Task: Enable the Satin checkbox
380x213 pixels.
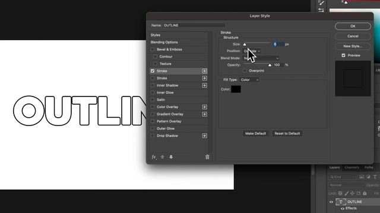Action: coord(153,100)
